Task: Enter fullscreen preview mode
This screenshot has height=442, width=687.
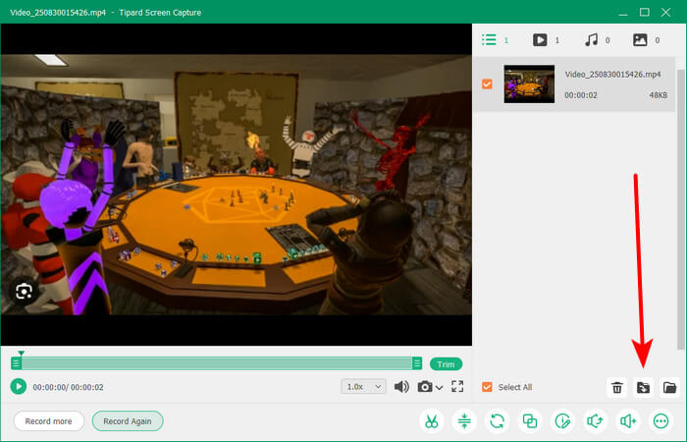Action: coord(457,387)
